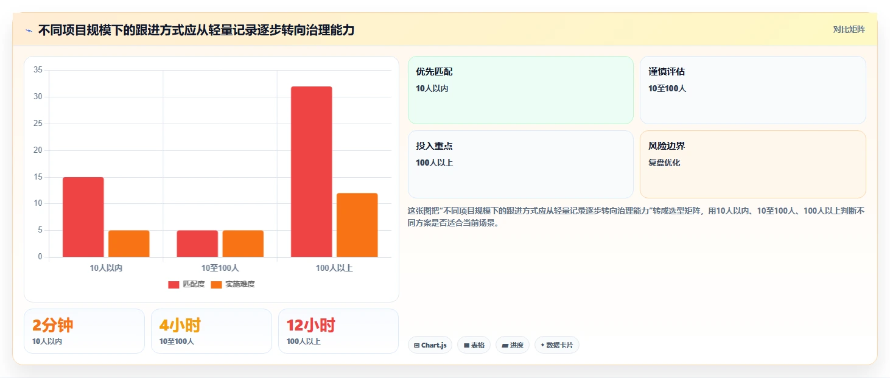This screenshot has height=378, width=890.
Task: Click the red 匹配度 bar for 10至100人
Action: [x=197, y=243]
